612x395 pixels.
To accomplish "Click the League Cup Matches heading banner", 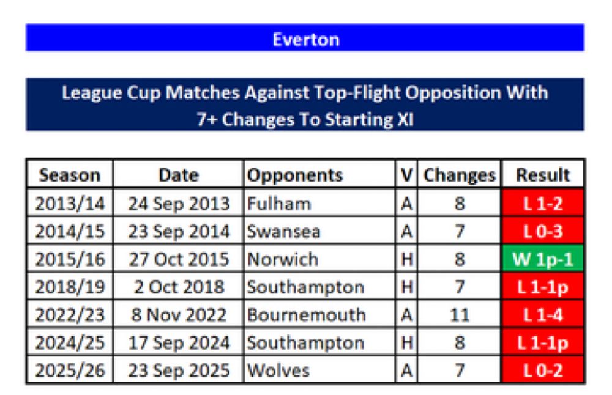I will [305, 105].
